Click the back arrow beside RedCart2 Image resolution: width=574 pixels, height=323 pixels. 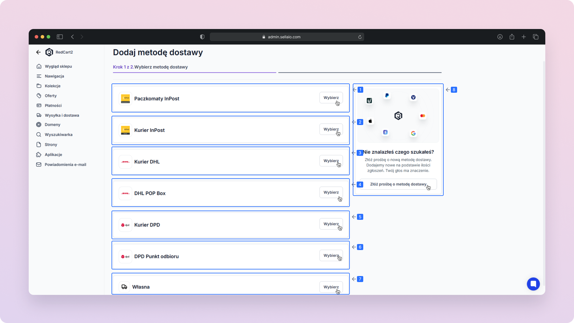(38, 52)
